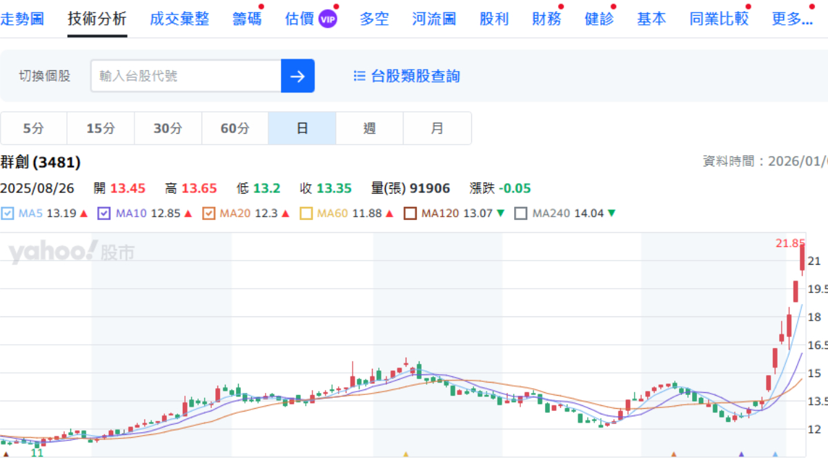Go to the 籌碼 tab
Image resolution: width=828 pixels, height=466 pixels.
246,19
